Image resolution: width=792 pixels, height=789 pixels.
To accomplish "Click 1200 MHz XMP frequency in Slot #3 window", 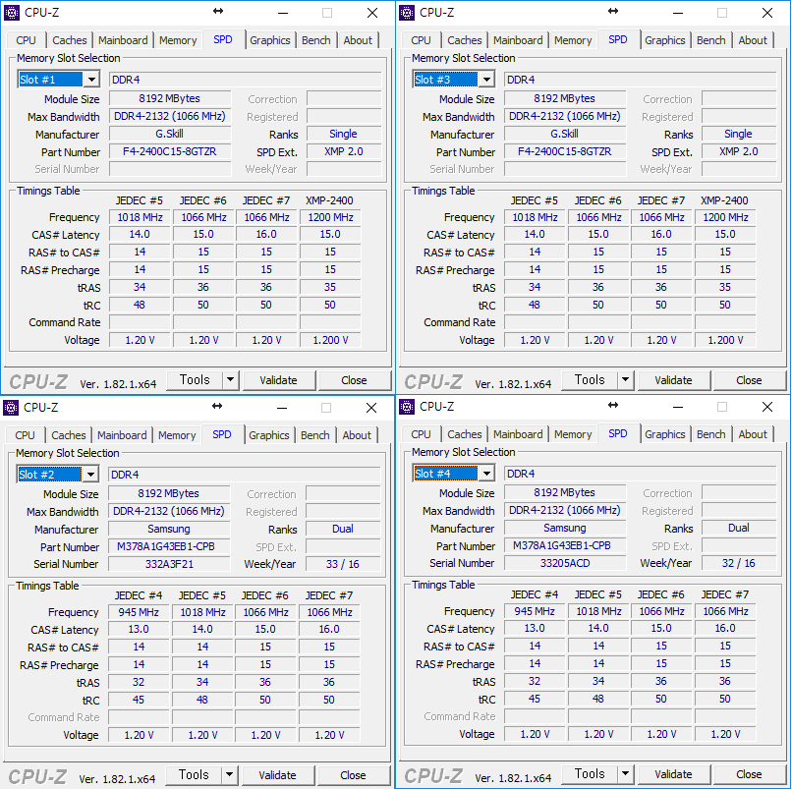I will (x=725, y=217).
